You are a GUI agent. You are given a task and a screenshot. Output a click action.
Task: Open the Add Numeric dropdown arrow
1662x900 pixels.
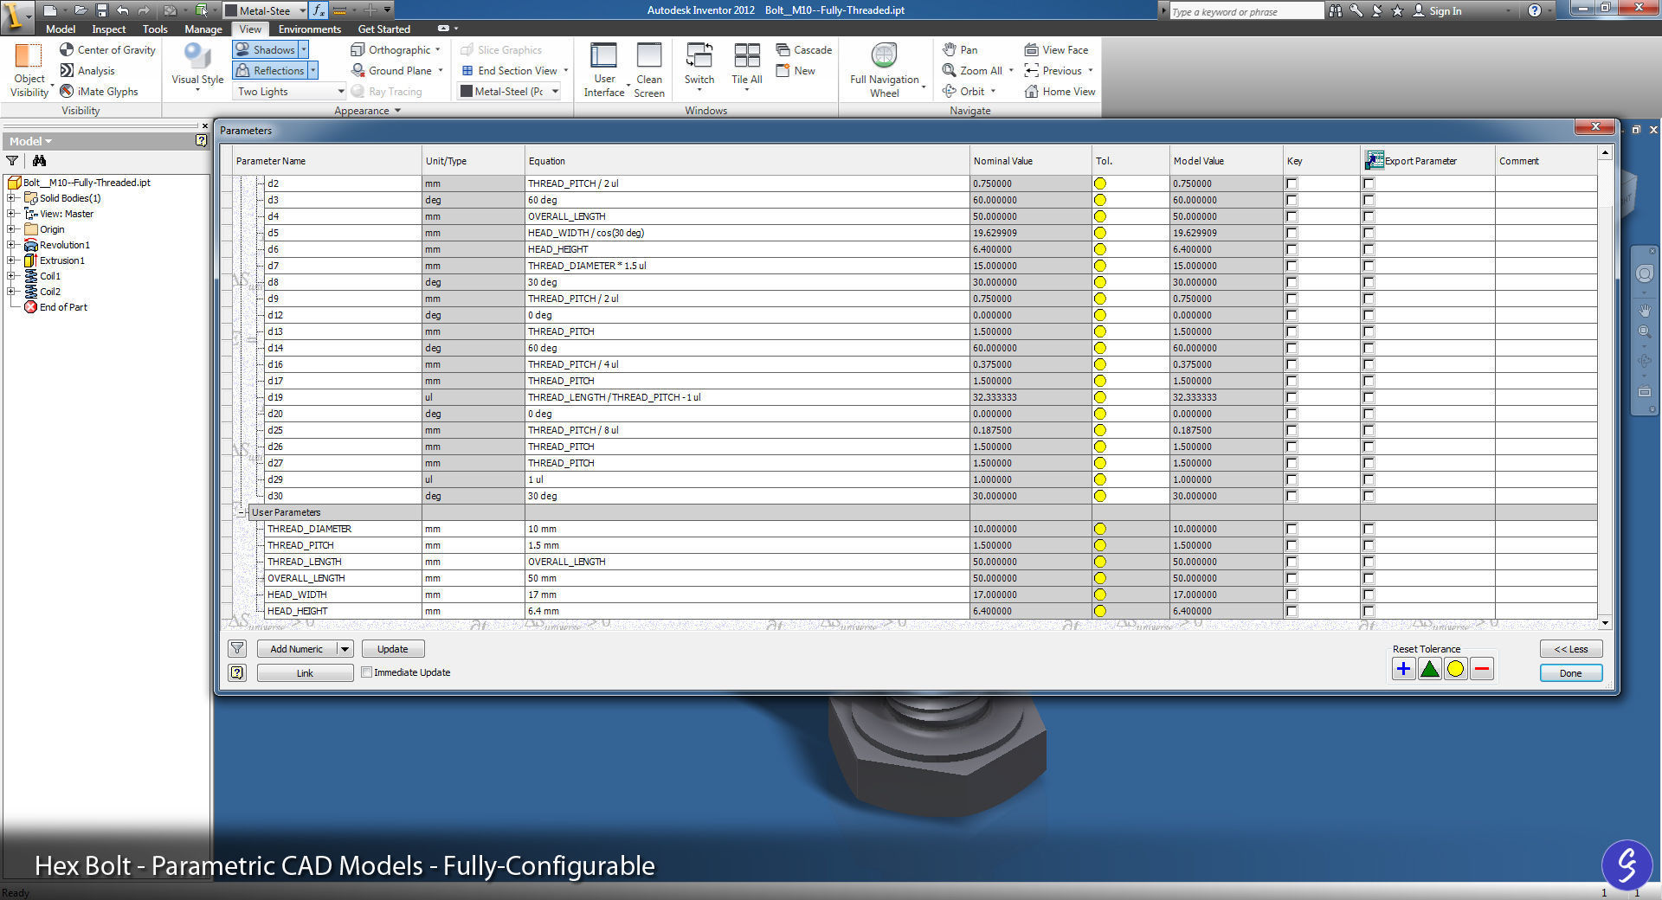[x=345, y=648]
